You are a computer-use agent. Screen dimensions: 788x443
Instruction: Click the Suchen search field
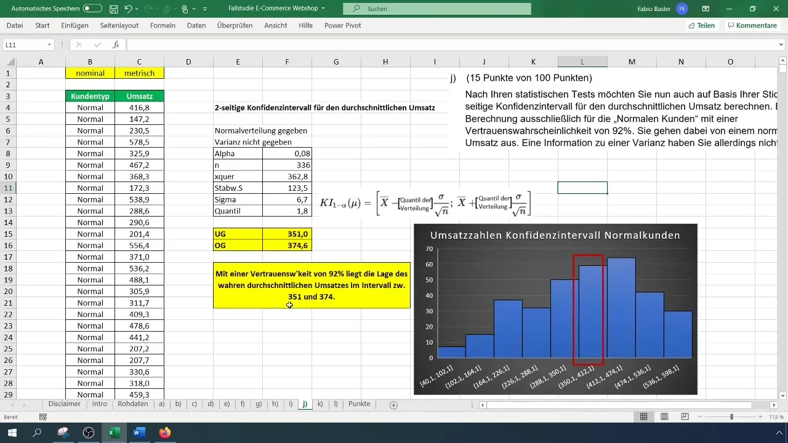click(x=437, y=9)
